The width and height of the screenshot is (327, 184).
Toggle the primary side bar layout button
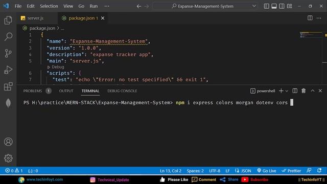pos(266,6)
